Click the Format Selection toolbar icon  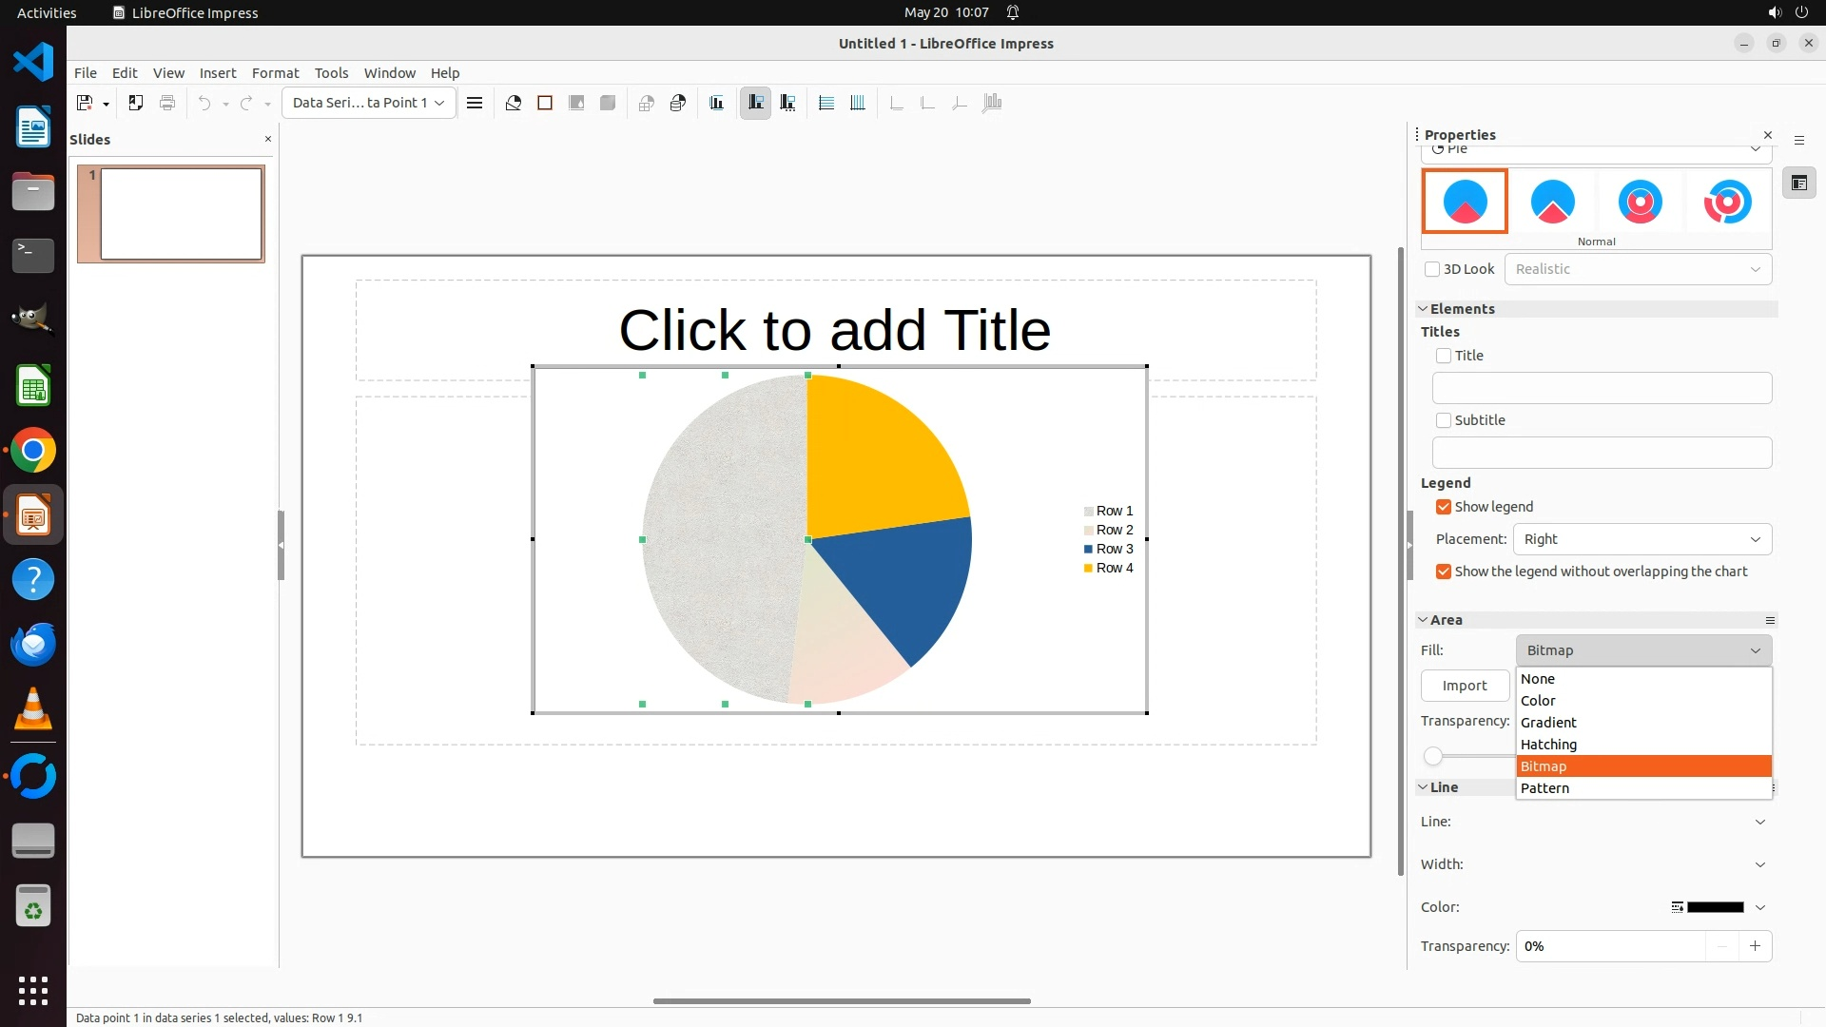pos(475,103)
